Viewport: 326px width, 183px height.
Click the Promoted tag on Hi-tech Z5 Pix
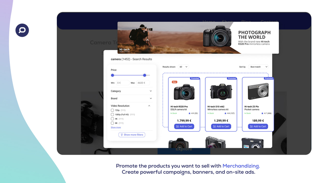(x=269, y=78)
